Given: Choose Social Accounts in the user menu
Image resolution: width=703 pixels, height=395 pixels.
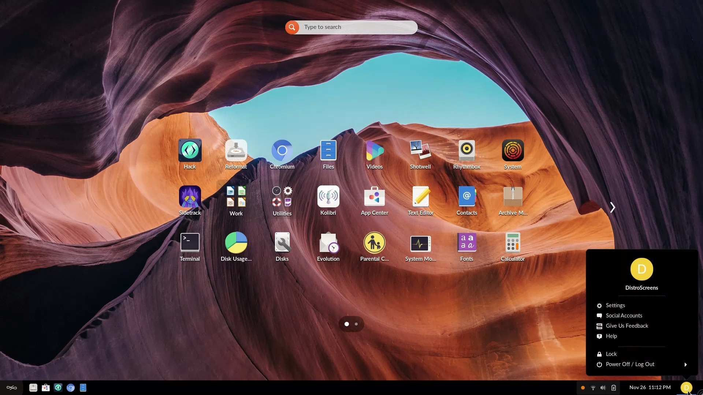Looking at the screenshot, I should click(x=624, y=316).
